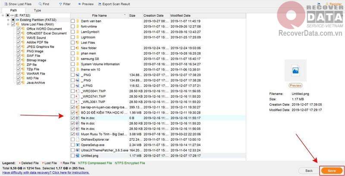Select the MID File tree item

pos(33,78)
